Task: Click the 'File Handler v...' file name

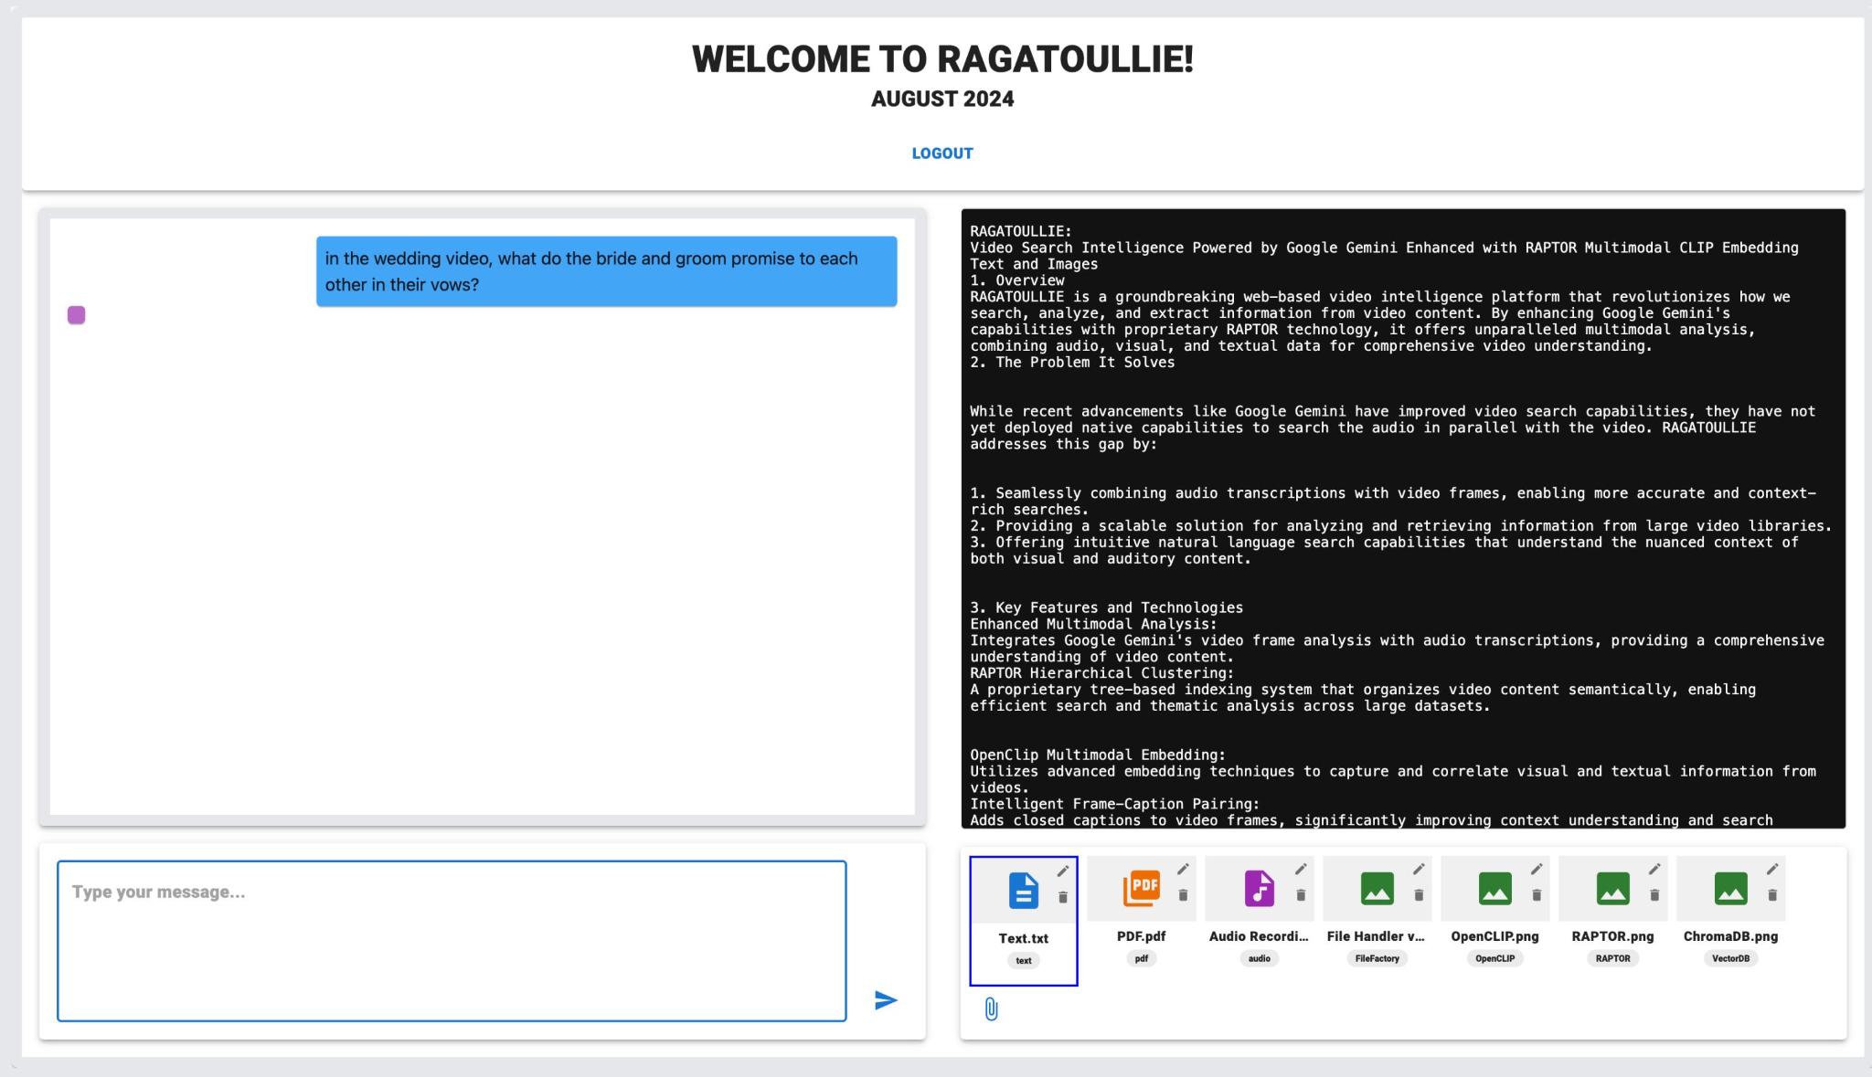Action: pos(1377,936)
